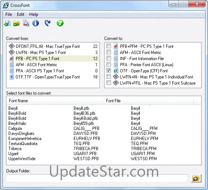This screenshot has width=208, height=190.
Task: Uncheck the OTF OpenType (CFF) Font box
Action: pos(109,71)
